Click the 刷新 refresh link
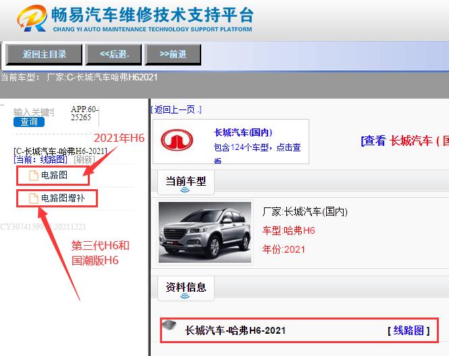Screen dimensions: 449x356 tap(84, 159)
